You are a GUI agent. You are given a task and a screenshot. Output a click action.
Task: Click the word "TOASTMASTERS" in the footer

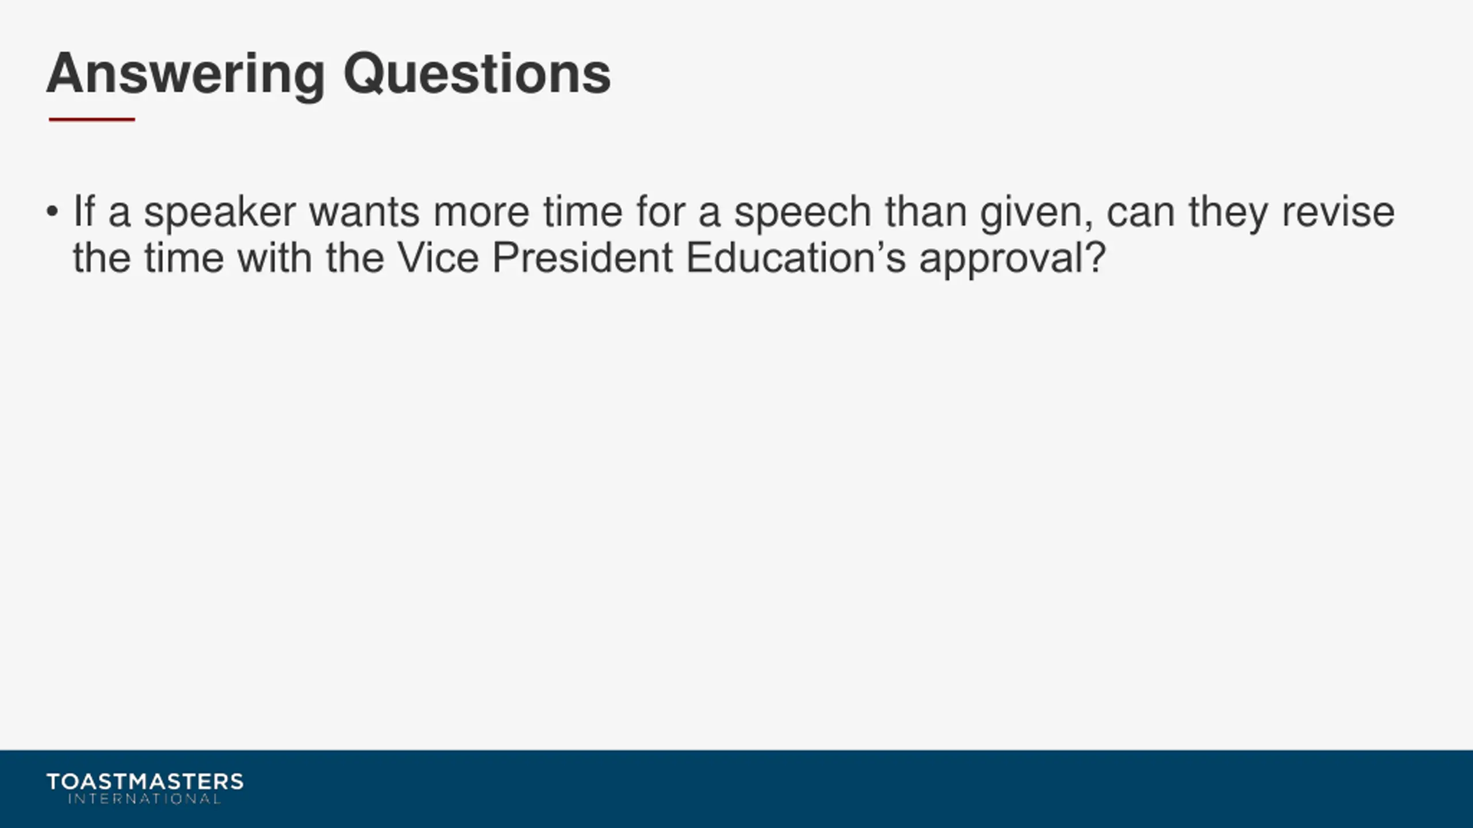tap(144, 781)
